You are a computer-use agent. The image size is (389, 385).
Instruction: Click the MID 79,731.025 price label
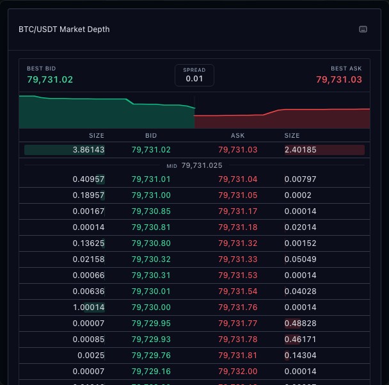coord(194,165)
